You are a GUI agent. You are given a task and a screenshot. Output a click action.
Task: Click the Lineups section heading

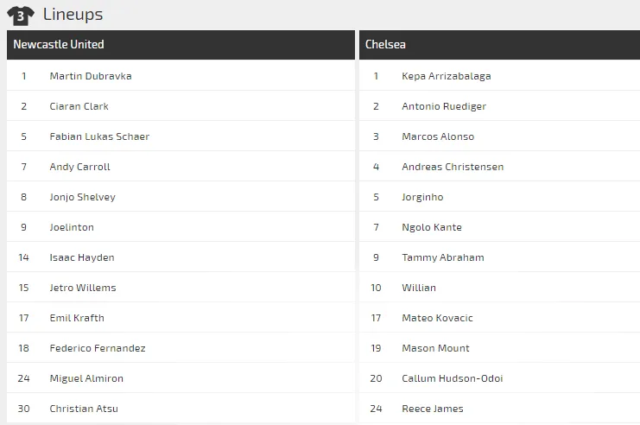click(73, 15)
